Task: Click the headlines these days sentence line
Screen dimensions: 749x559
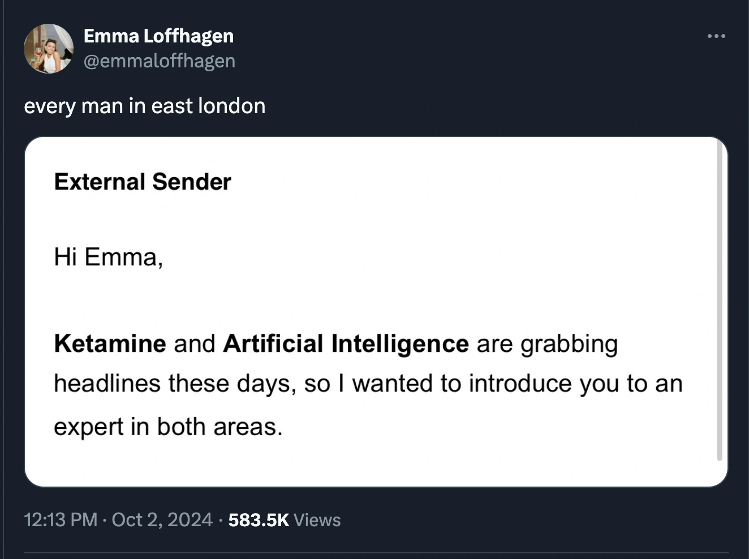Action: point(368,383)
